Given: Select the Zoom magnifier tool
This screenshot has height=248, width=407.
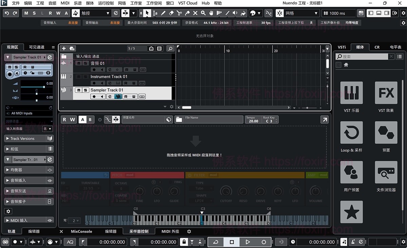Looking at the screenshot, I should pos(203,13).
